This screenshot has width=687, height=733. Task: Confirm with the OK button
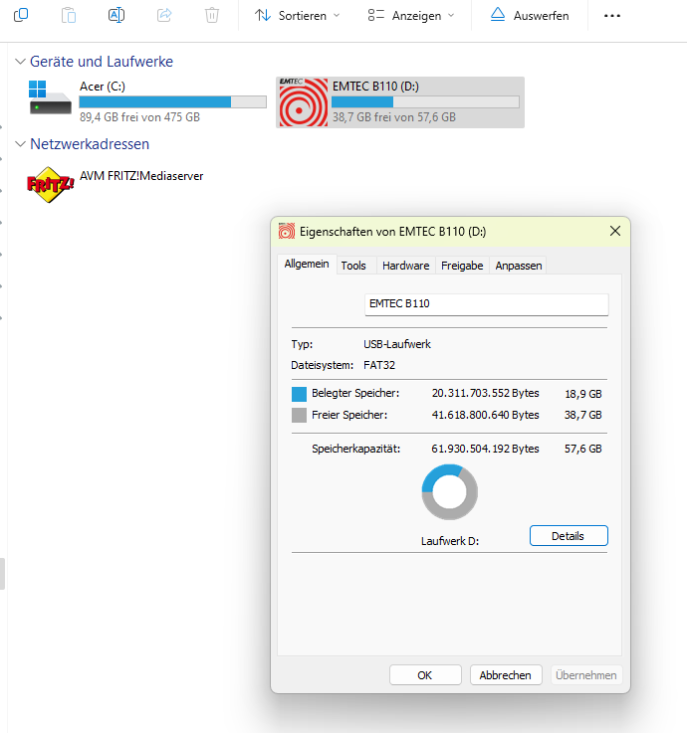coord(425,675)
